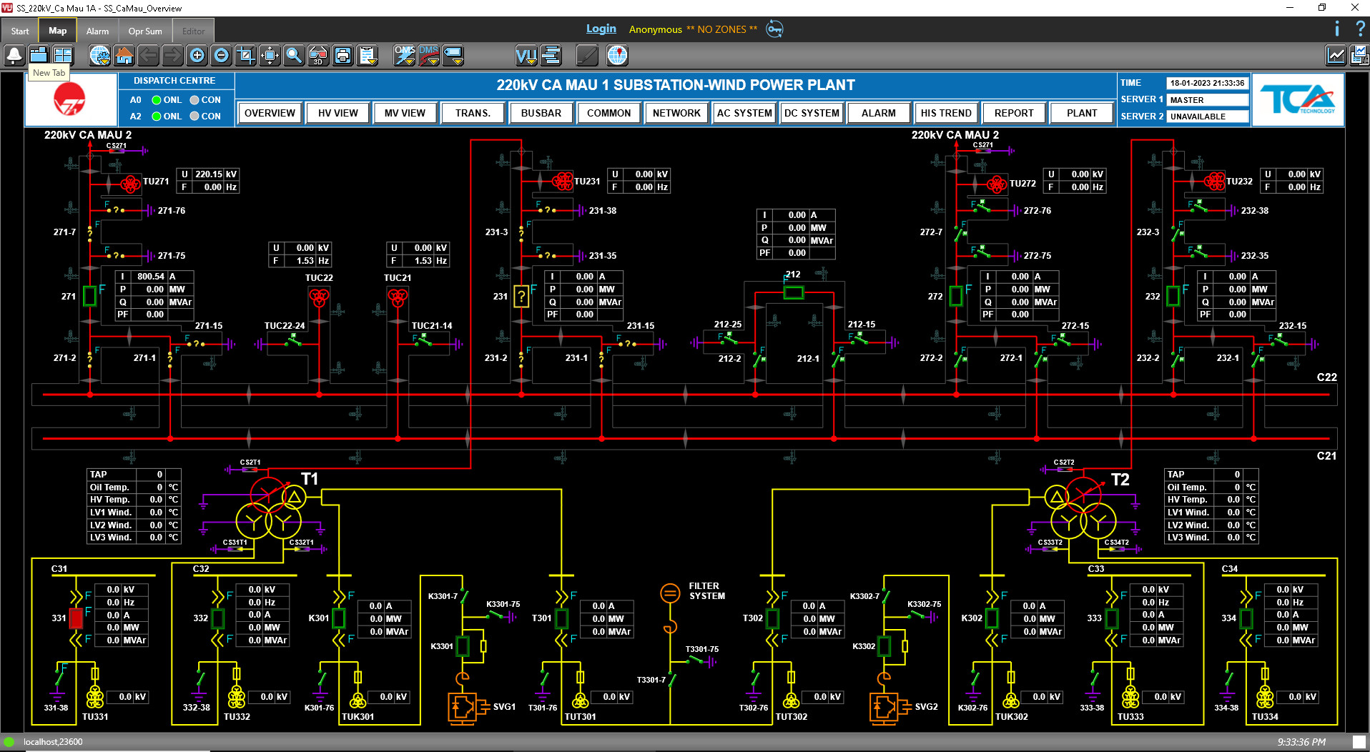The height and width of the screenshot is (752, 1370).
Task: Select A0 ONL radio indicator
Action: click(157, 100)
